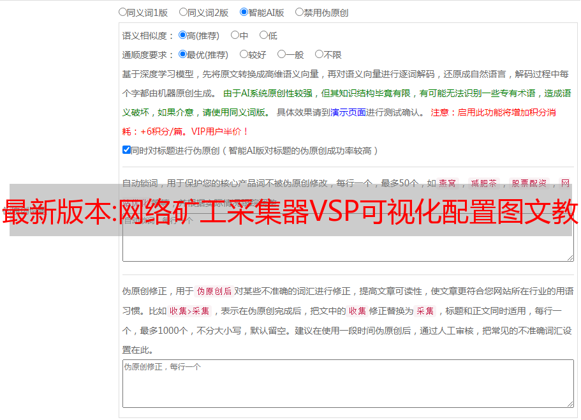Set 通顺度要求 to 不限
581x420 pixels.
(x=319, y=54)
